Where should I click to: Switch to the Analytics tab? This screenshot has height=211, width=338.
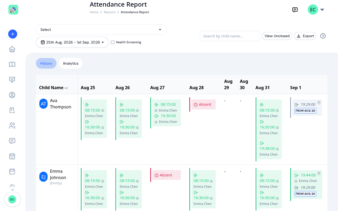point(71,63)
